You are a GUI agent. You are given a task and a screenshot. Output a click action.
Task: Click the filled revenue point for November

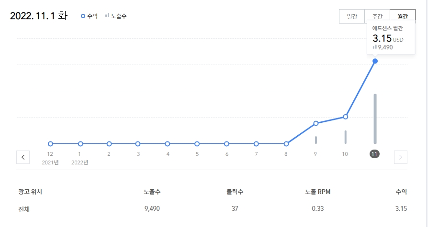(x=375, y=61)
